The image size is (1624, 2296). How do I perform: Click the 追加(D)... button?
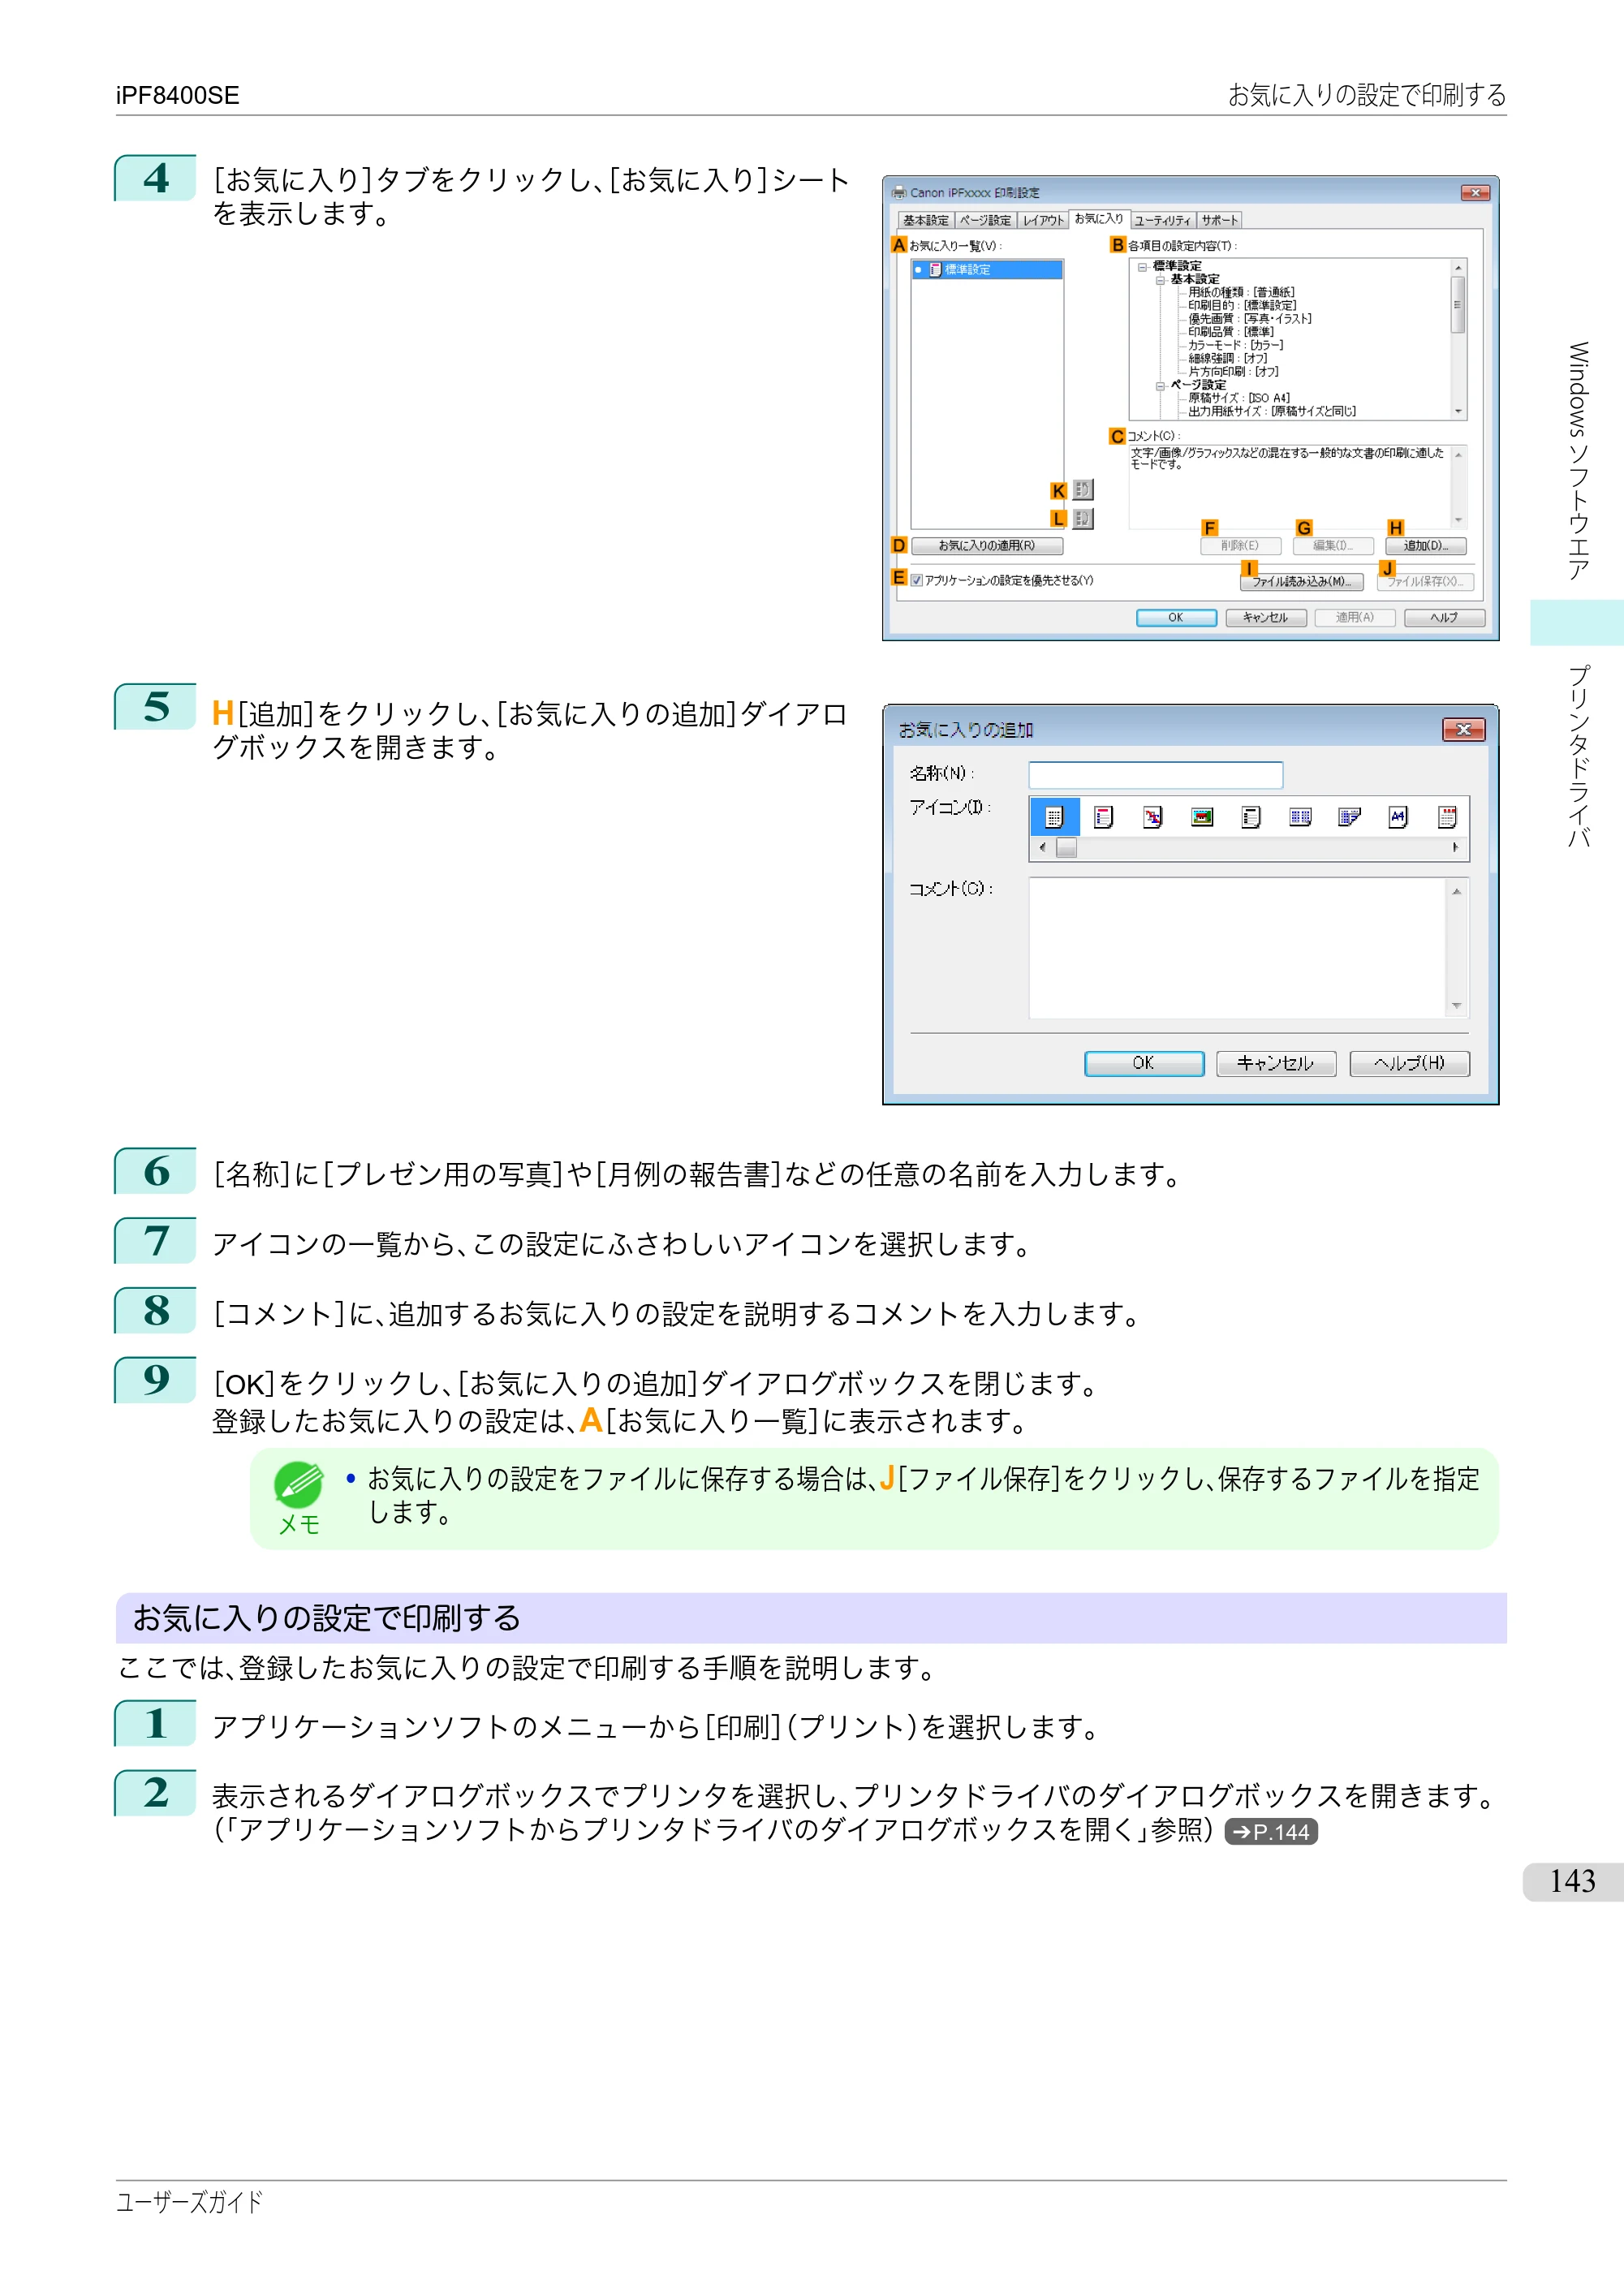[1426, 546]
